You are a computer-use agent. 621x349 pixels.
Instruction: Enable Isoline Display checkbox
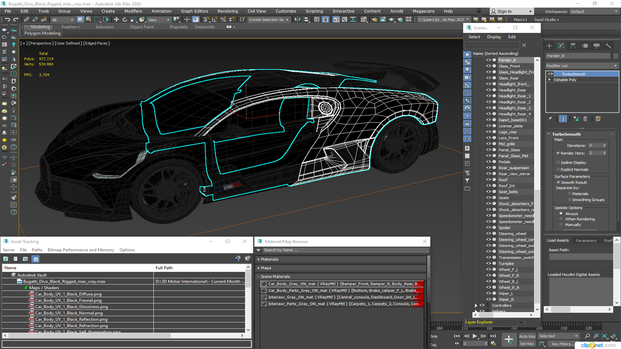pos(558,162)
